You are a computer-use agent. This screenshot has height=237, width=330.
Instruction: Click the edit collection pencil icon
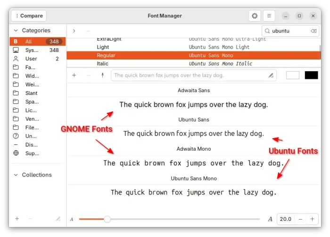[x=58, y=219]
